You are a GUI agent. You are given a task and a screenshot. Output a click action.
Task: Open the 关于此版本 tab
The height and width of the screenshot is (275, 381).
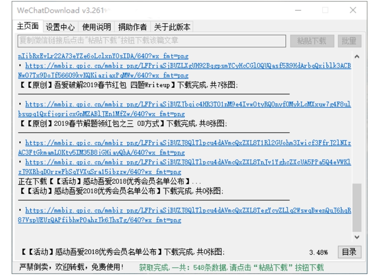tap(172, 27)
